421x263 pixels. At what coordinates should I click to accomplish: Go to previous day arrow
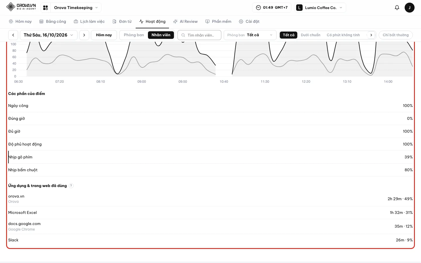(x=13, y=35)
